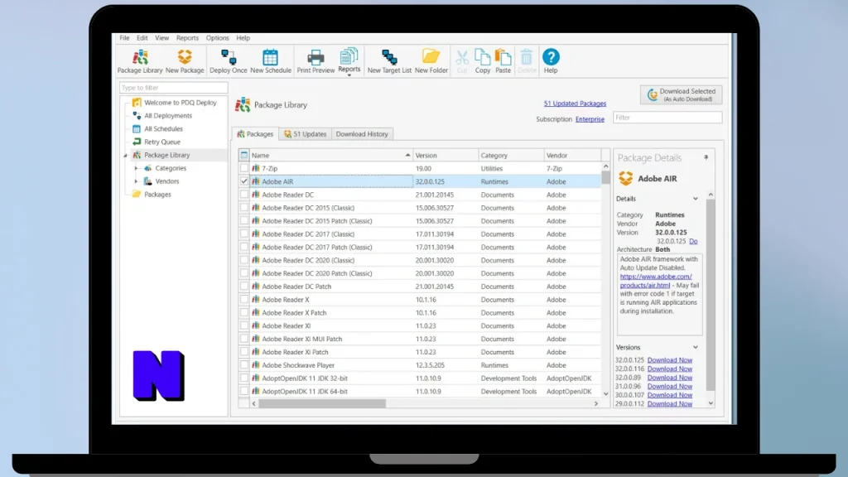The height and width of the screenshot is (477, 848).
Task: Expand the Vendors tree node
Action: (x=137, y=181)
